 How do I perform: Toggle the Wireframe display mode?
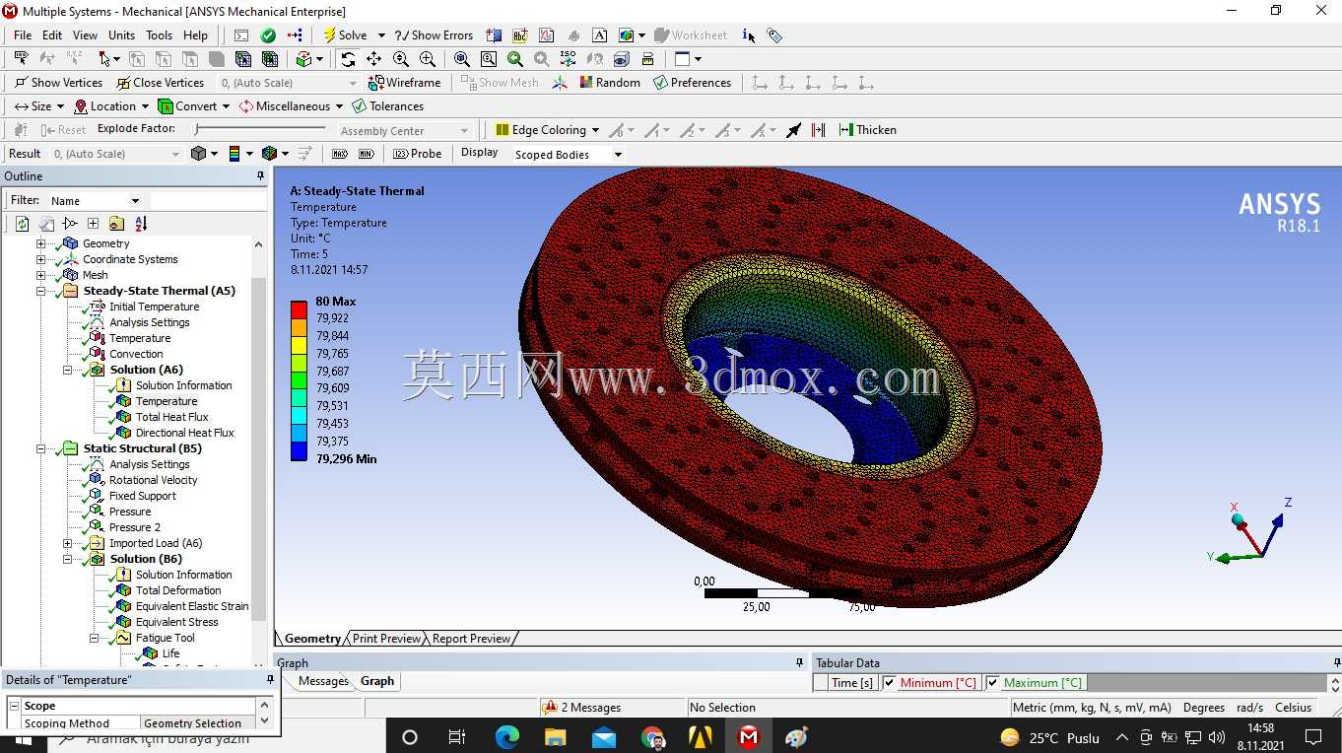point(404,83)
